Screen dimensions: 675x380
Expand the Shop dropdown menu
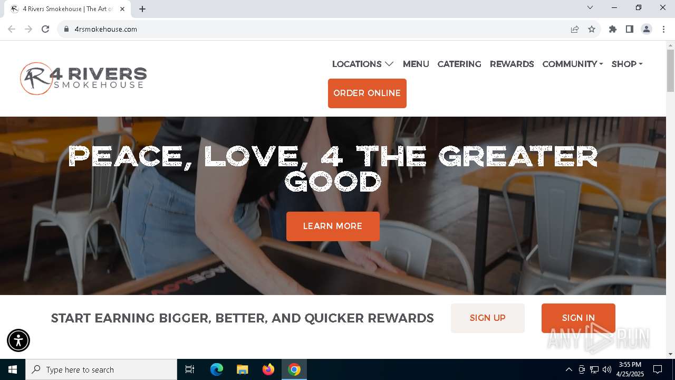point(627,64)
